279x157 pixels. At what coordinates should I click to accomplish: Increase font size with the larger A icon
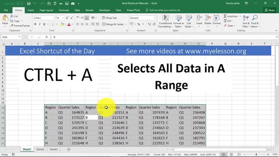pyautogui.click(x=67, y=18)
